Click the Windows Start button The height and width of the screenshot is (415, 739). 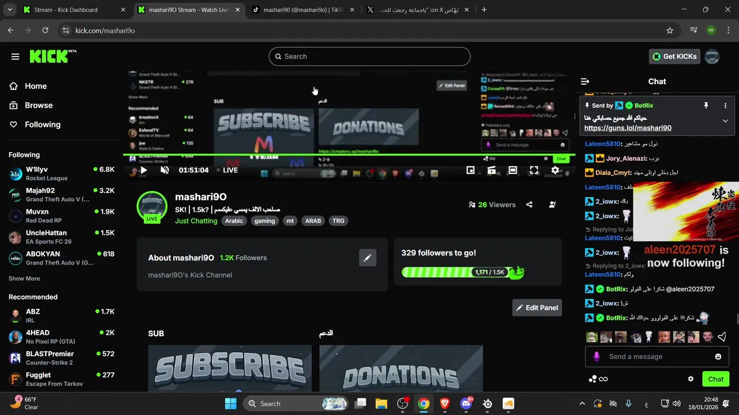230,403
